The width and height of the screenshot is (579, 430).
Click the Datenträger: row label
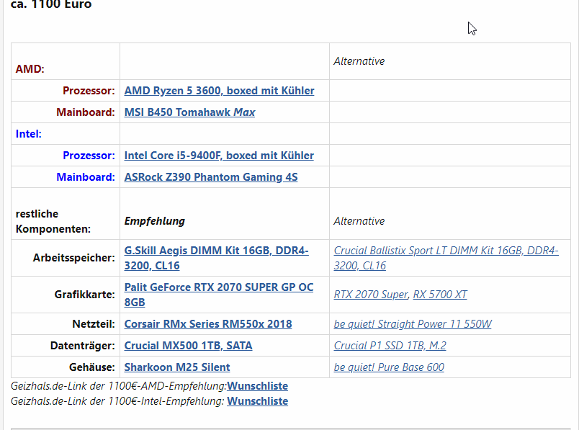[x=83, y=346]
